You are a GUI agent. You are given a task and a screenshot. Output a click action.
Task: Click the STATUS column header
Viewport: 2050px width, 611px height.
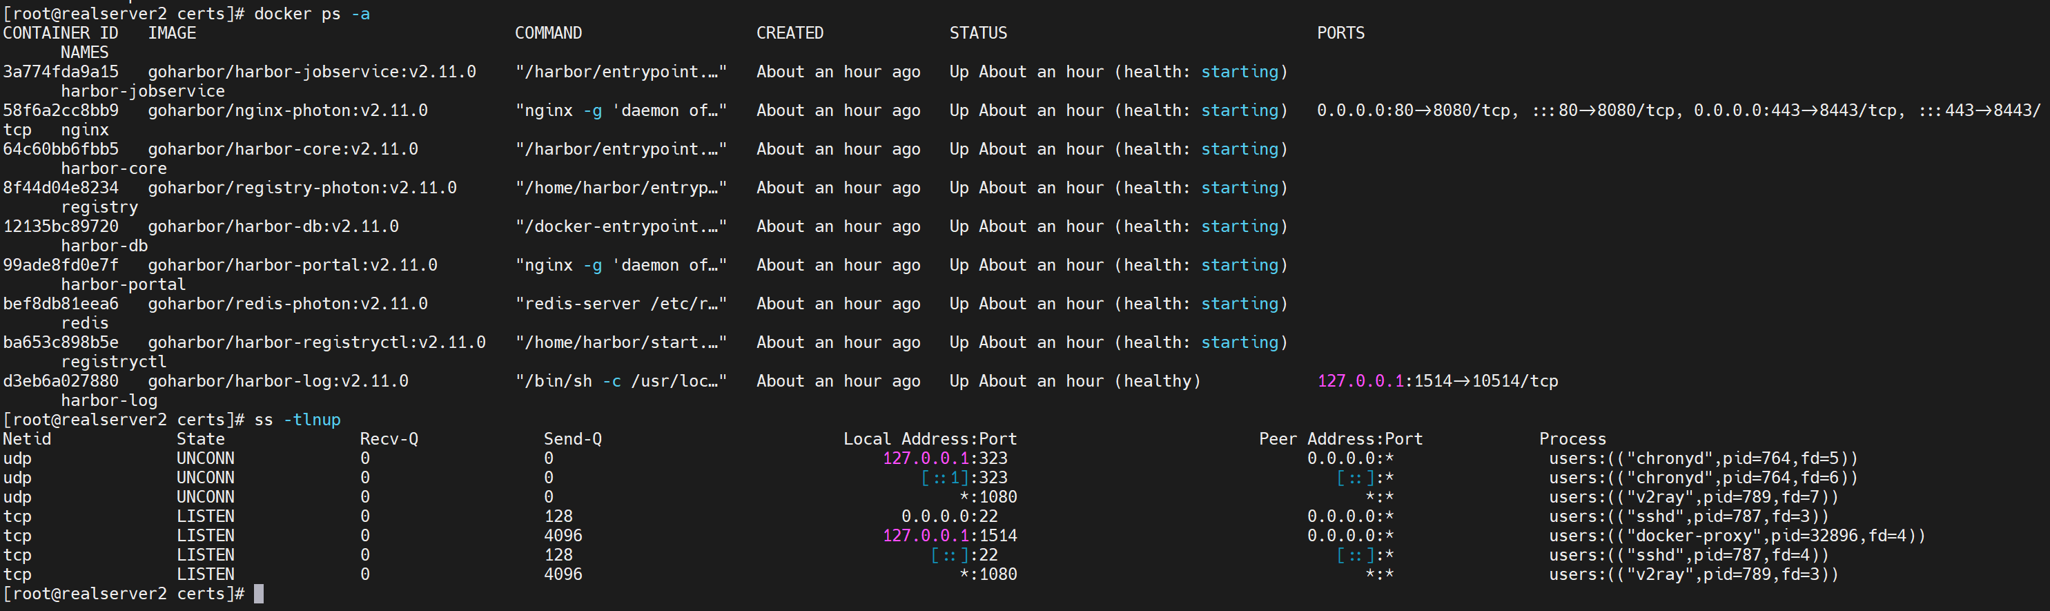point(977,33)
